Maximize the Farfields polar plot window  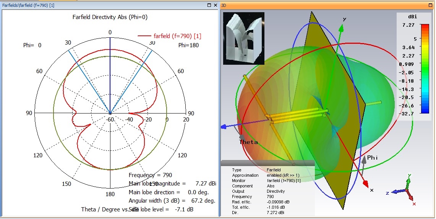click(209, 5)
